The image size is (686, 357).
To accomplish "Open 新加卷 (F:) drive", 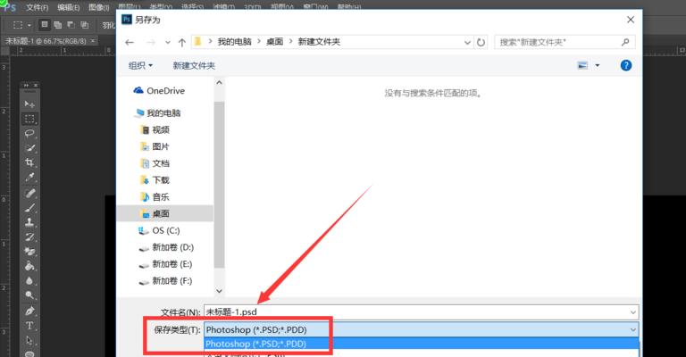I will (166, 281).
